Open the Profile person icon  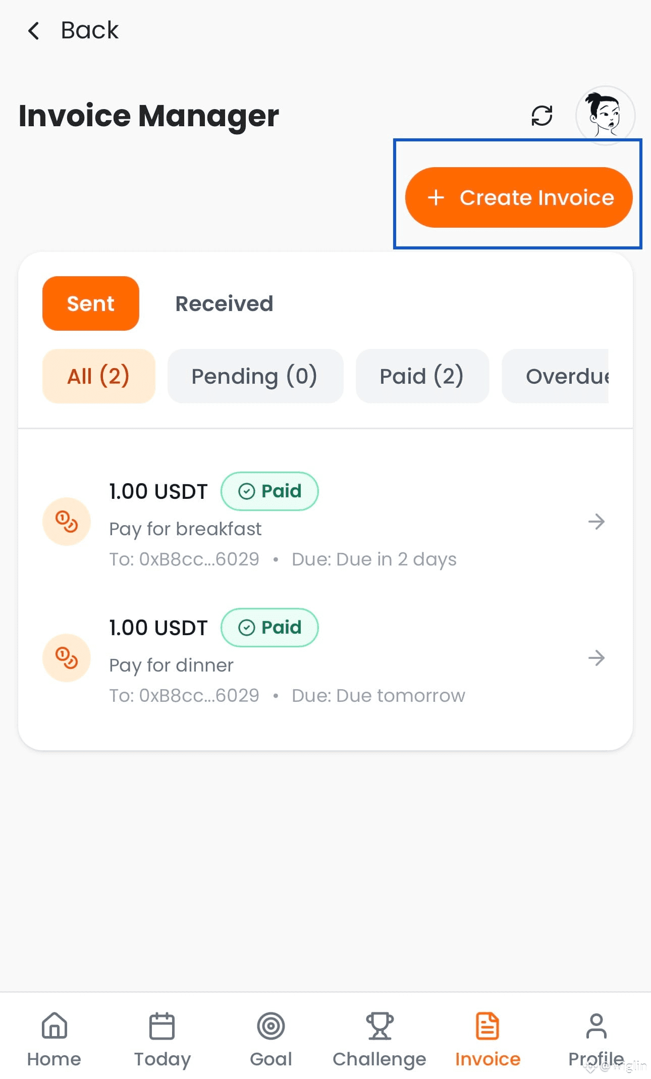click(x=596, y=1026)
